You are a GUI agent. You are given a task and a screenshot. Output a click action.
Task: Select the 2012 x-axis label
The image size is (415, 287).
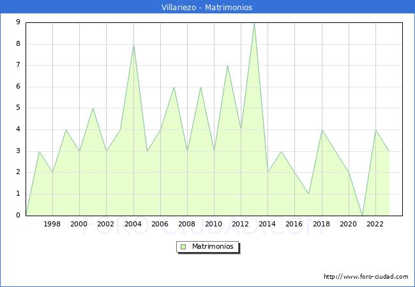[x=240, y=224]
